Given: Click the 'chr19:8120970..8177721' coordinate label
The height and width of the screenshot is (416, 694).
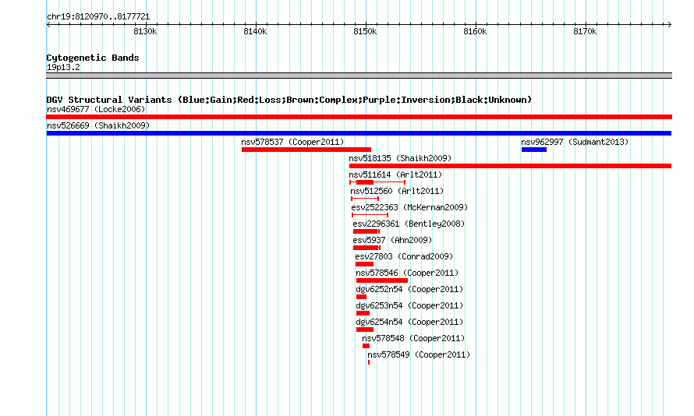Looking at the screenshot, I should click(x=98, y=17).
